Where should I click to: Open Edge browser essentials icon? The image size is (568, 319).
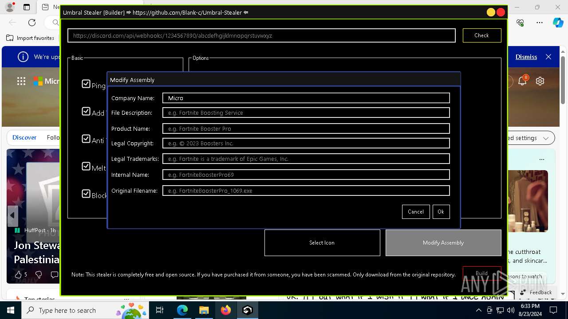pos(521,22)
